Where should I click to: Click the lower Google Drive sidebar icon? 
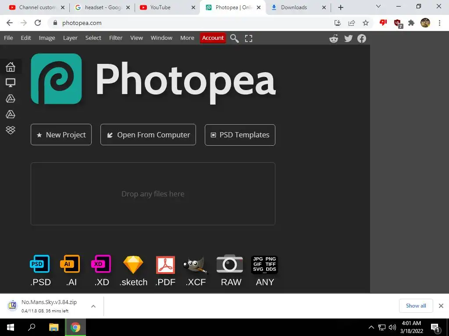coord(11,114)
